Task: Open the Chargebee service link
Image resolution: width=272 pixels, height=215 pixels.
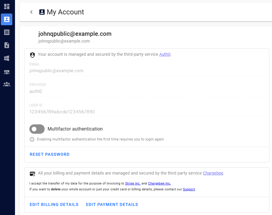Action: tap(213, 173)
